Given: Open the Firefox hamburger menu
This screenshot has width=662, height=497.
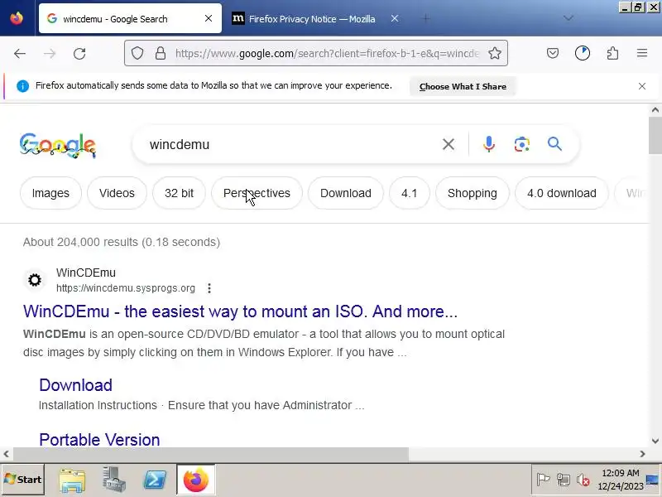Looking at the screenshot, I should (x=642, y=53).
